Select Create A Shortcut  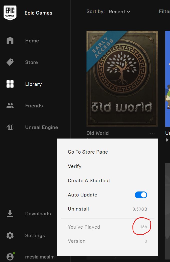(x=89, y=180)
